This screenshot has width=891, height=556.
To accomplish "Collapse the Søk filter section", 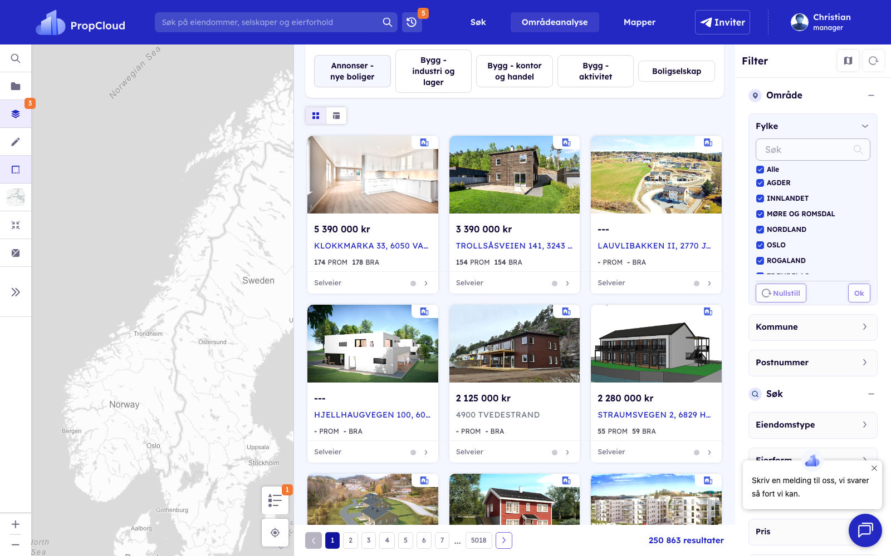I will coord(871,394).
